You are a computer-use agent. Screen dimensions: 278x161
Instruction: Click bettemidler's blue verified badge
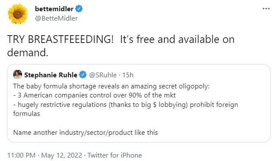click(x=79, y=9)
